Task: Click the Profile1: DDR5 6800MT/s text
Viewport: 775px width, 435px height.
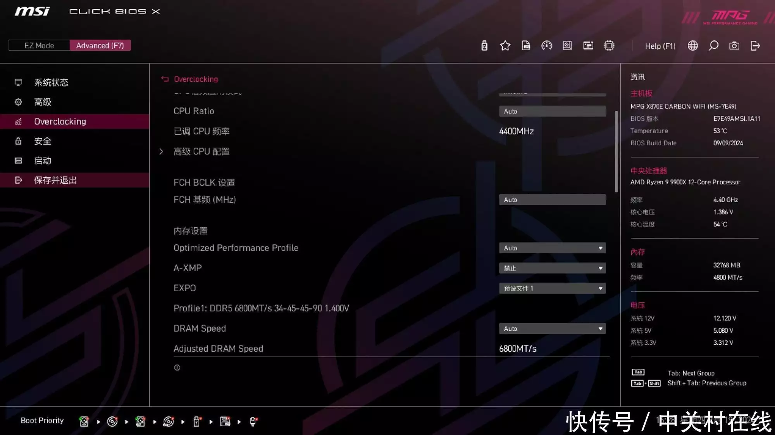Action: (261, 308)
